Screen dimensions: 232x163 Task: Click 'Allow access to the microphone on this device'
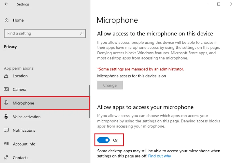tap(155, 34)
